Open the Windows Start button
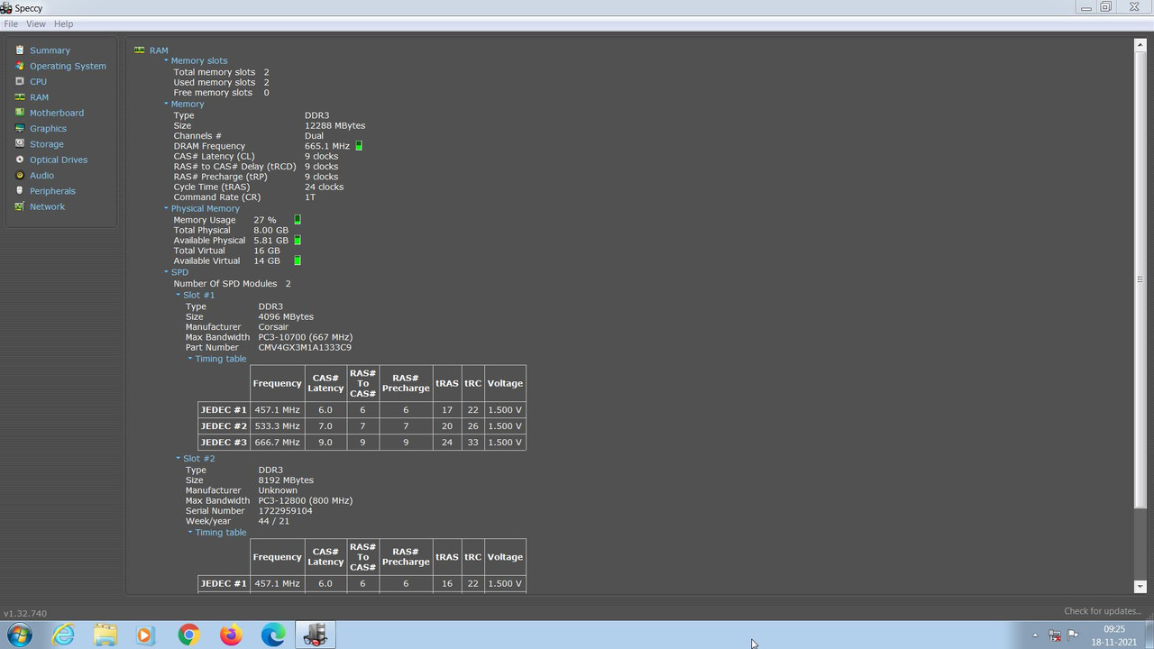This screenshot has width=1154, height=649. 20,635
